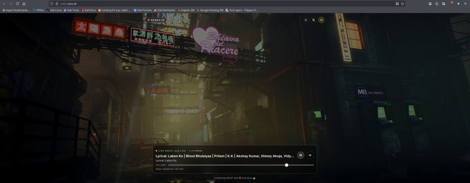Open the Kali NetHunter bookmark
This screenshot has width=470, height=183.
164,10
